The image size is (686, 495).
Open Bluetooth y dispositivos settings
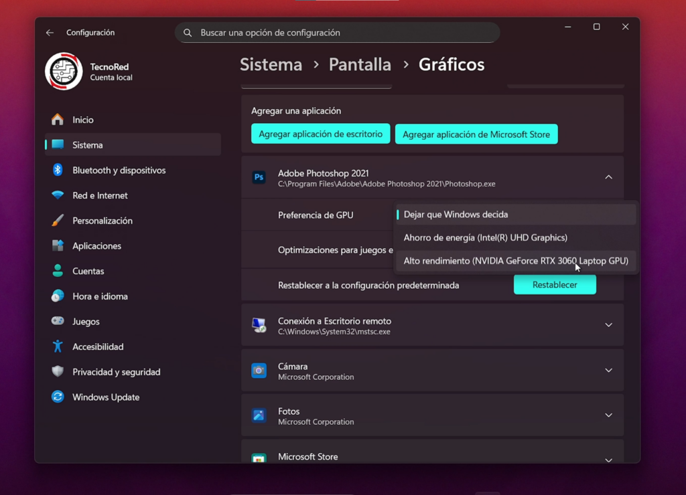click(x=118, y=170)
